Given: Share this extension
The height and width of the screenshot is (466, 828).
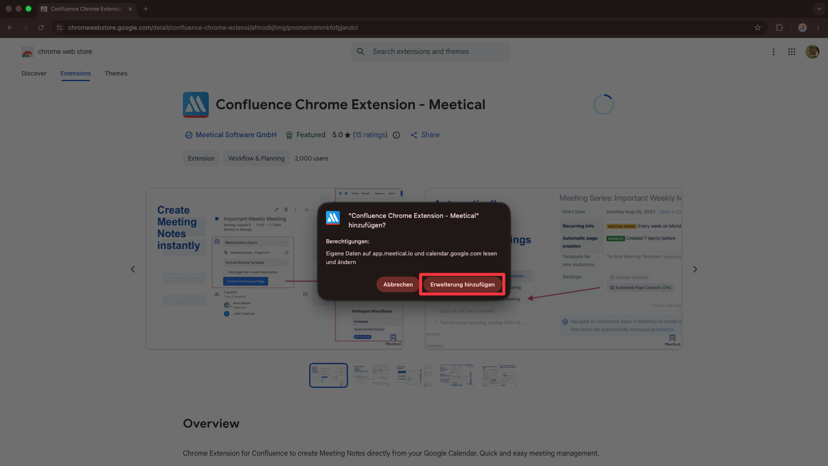Looking at the screenshot, I should [425, 135].
